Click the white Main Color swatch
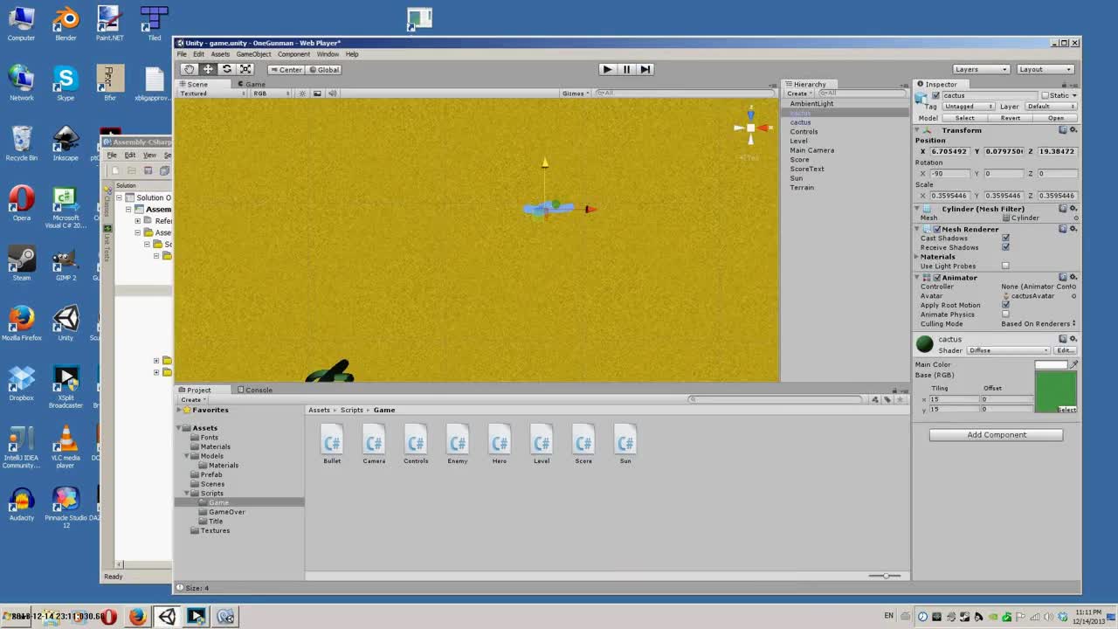 click(1051, 364)
